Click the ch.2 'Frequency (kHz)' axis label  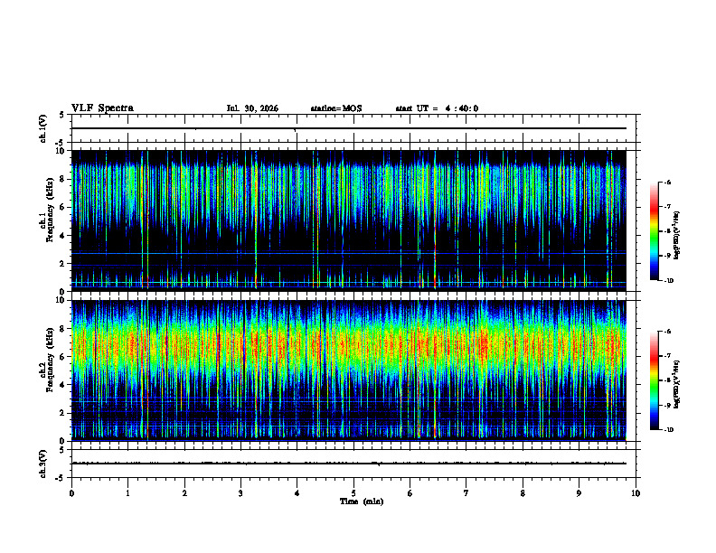click(49, 360)
